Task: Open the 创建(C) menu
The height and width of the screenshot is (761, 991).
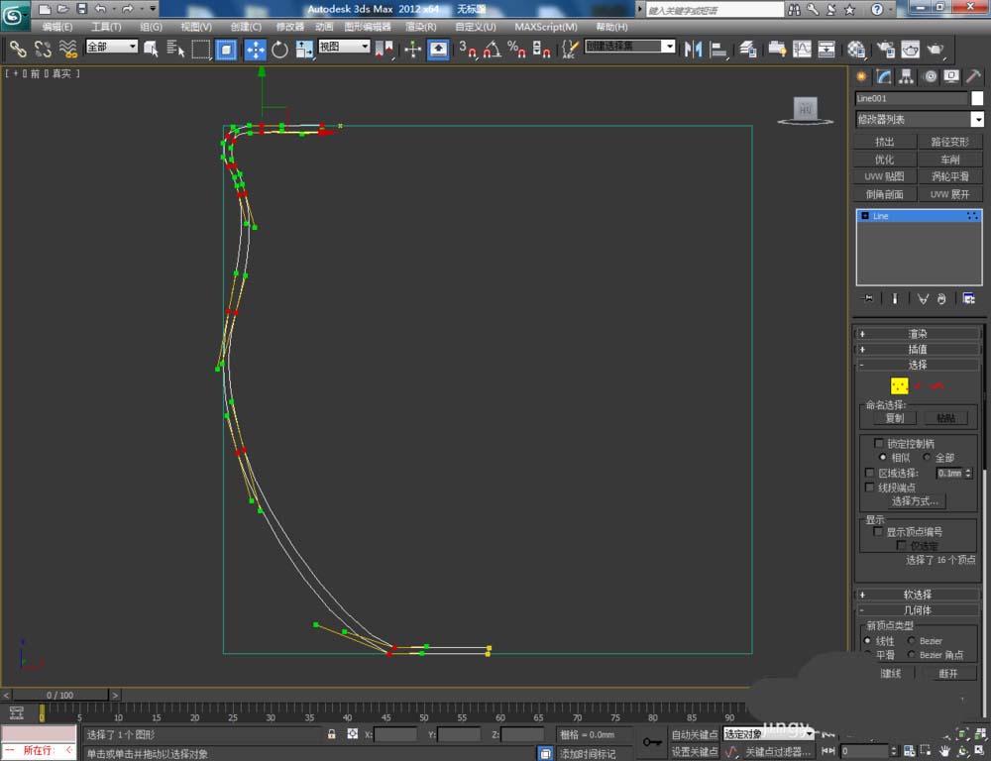Action: click(246, 27)
